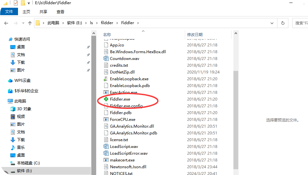Select the NOTICES.txt file name
Image resolution: width=308 pixels, height=175 pixels.
121,173
